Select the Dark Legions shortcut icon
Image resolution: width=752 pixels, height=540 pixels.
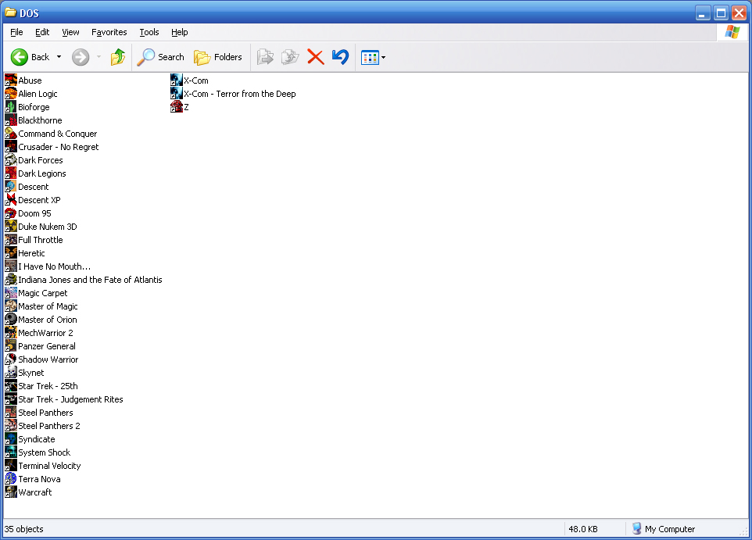[x=11, y=173]
